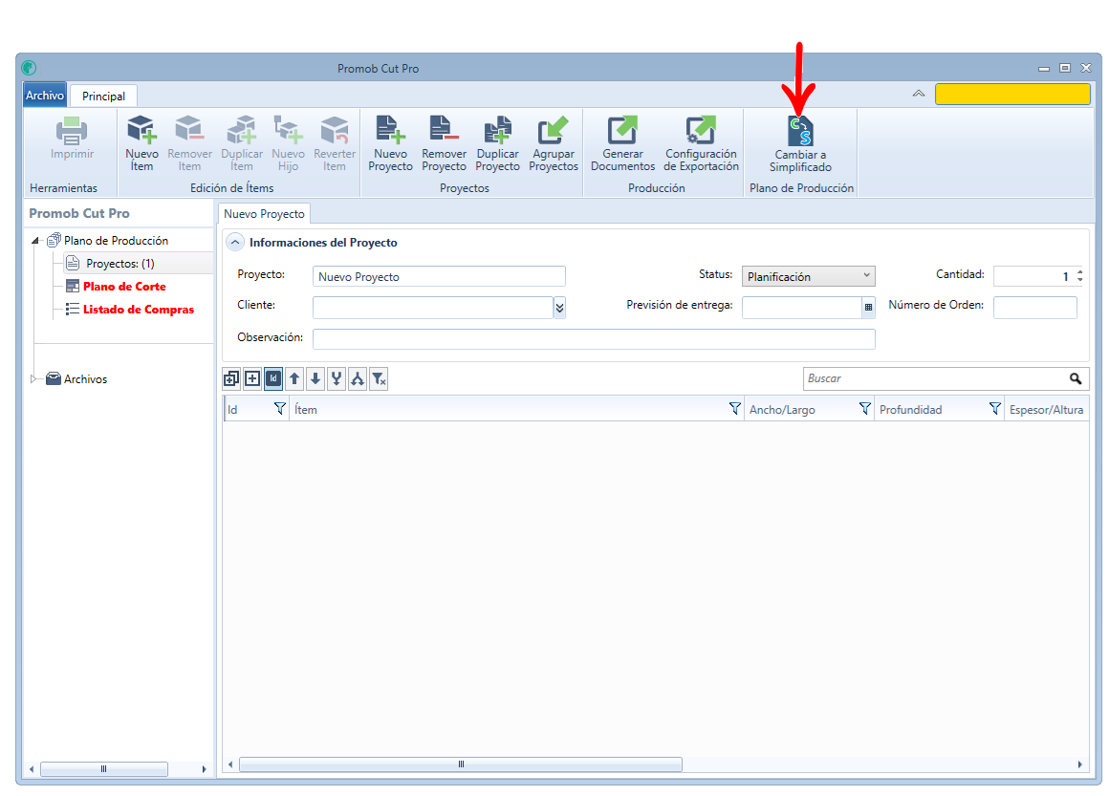The width and height of the screenshot is (1108, 796).
Task: Click the grid scrollbar left arrow
Action: point(230,764)
